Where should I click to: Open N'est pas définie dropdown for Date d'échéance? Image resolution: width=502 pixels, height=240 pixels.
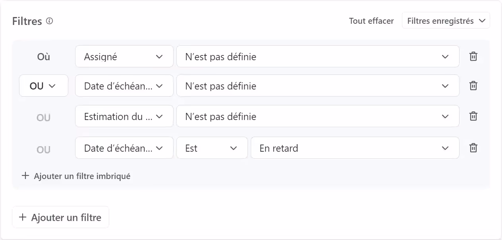point(318,86)
